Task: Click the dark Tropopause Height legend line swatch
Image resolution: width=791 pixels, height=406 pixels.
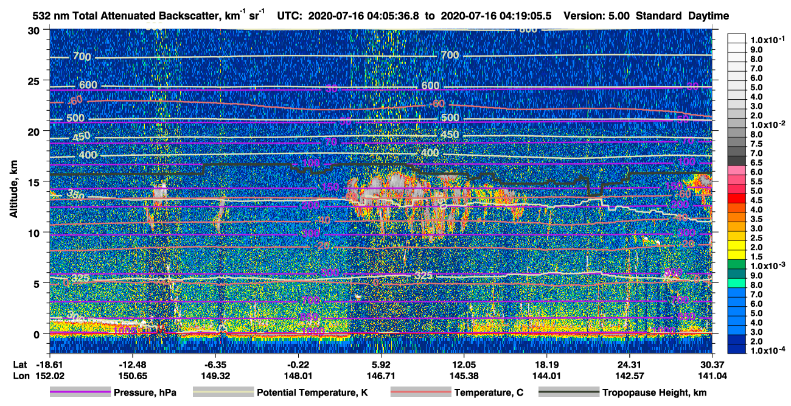Action: (568, 393)
